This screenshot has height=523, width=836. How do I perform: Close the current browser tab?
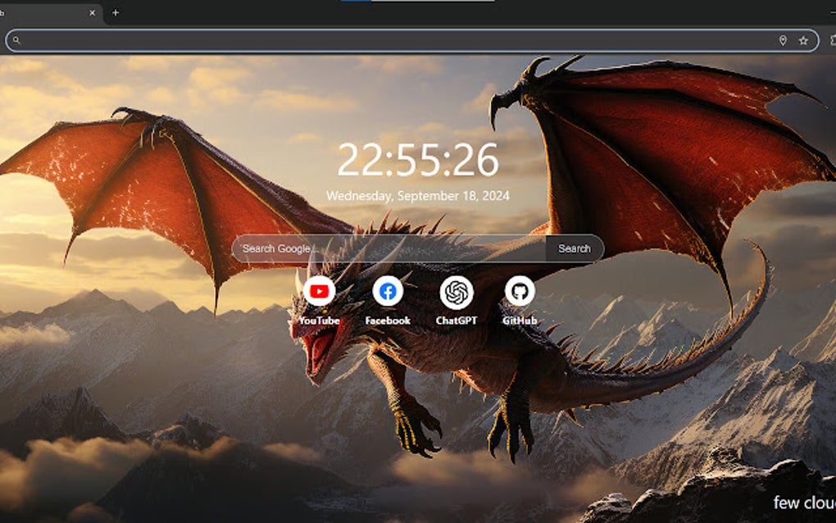click(92, 13)
